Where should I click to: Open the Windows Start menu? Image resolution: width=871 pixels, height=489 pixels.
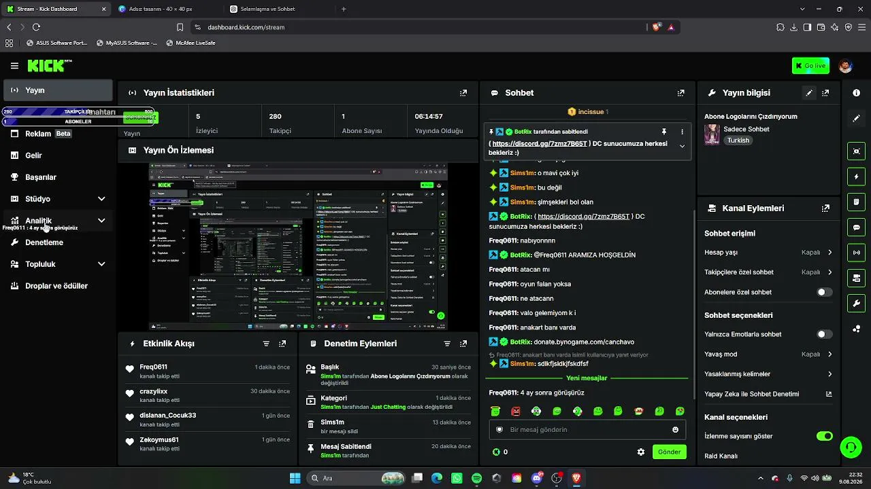pos(295,478)
